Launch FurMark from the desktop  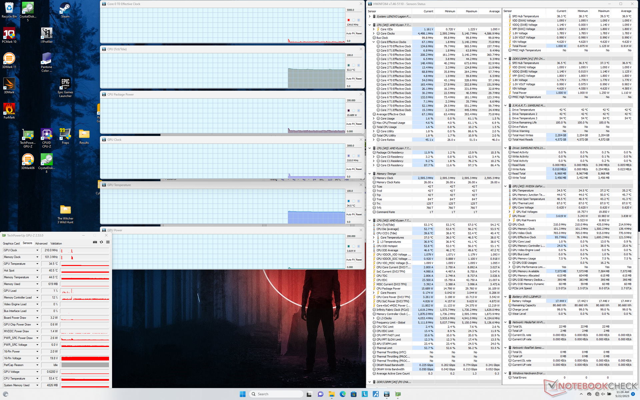tap(9, 111)
